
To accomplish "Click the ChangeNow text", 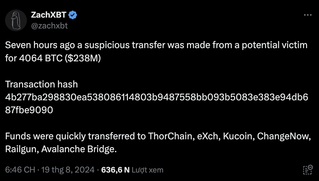I will pyautogui.click(x=283, y=136).
